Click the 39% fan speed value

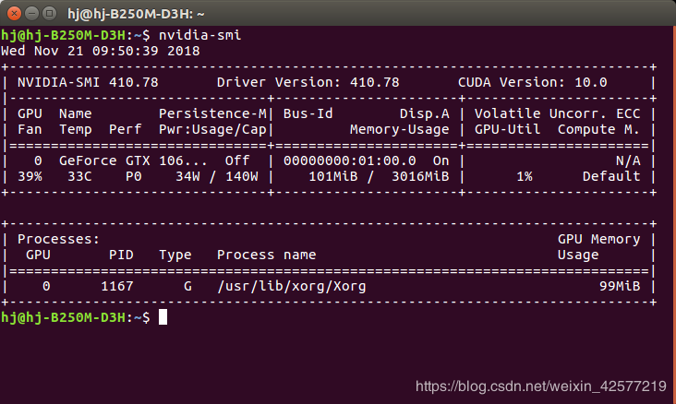click(30, 176)
